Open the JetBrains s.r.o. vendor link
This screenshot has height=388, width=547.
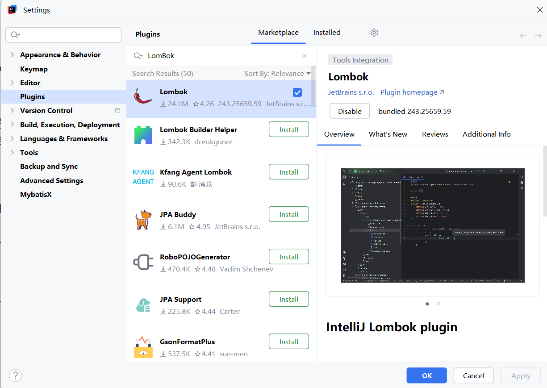pyautogui.click(x=351, y=92)
